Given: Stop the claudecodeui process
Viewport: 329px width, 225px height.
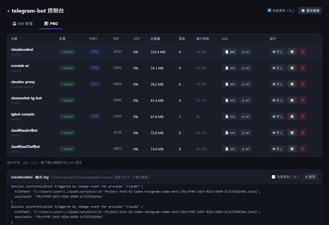Looking at the screenshot, I should (x=277, y=52).
